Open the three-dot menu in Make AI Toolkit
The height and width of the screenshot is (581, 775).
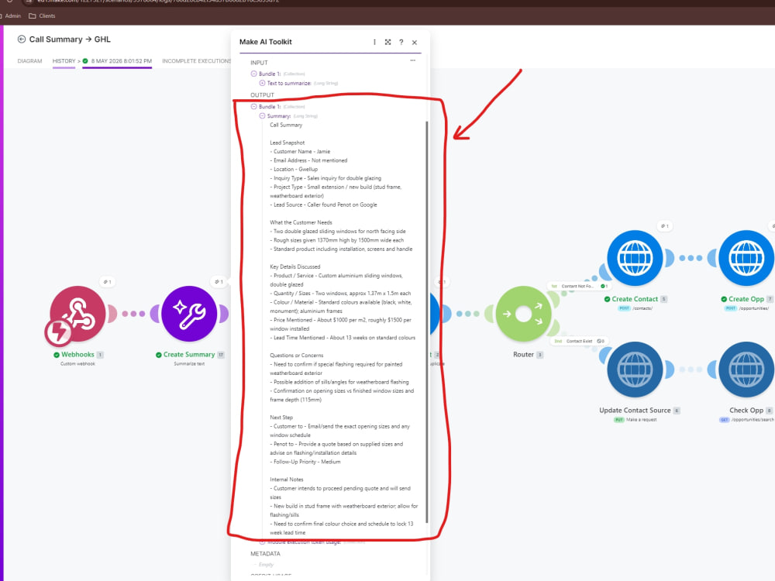[x=374, y=42]
